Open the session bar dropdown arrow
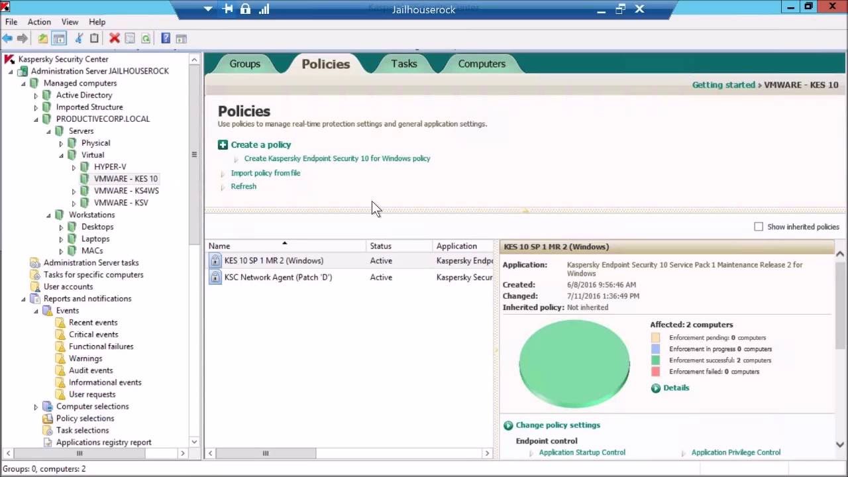The height and width of the screenshot is (477, 848). pos(208,9)
